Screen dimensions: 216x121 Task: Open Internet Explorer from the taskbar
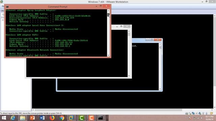coord(13,118)
